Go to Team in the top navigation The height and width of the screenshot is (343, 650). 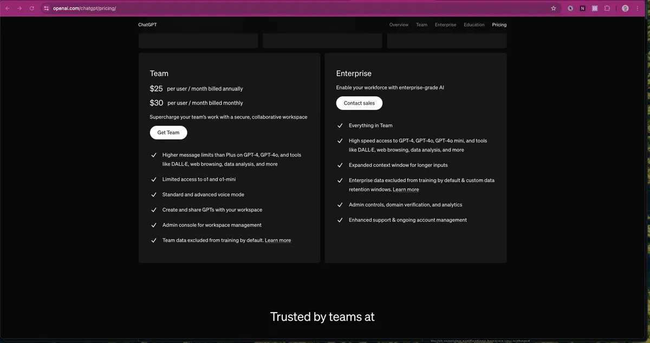click(x=421, y=25)
